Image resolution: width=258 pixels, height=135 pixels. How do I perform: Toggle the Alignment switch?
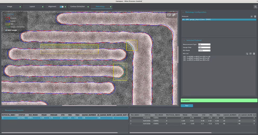[x=62, y=7]
